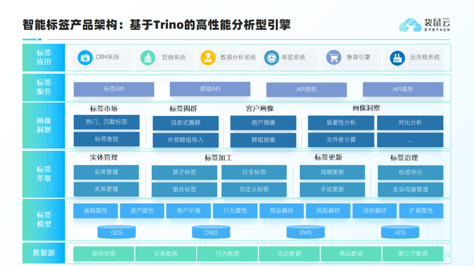Click the 扩展属性 block

pos(421,211)
